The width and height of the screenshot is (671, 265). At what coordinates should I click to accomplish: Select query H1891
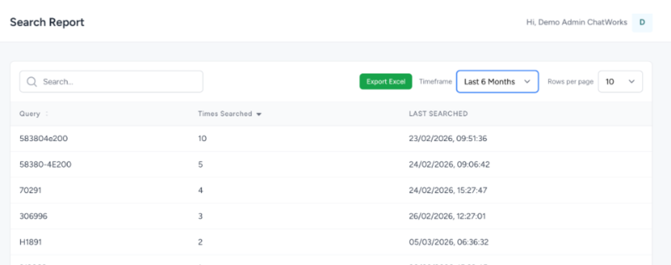pyautogui.click(x=31, y=242)
